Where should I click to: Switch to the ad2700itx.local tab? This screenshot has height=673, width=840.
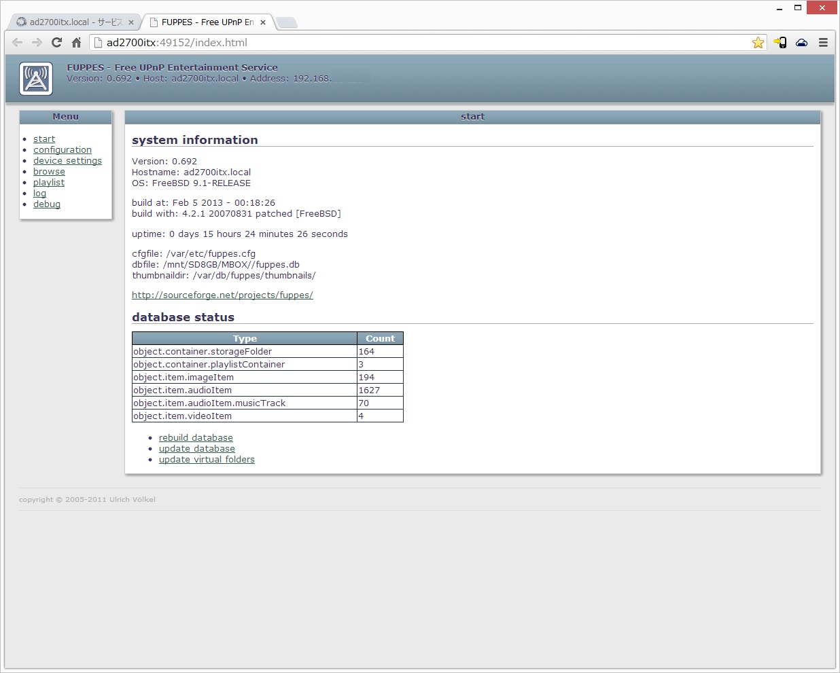pyautogui.click(x=75, y=22)
